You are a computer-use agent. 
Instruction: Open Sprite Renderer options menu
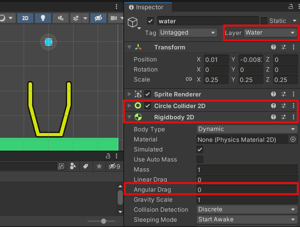(294, 94)
